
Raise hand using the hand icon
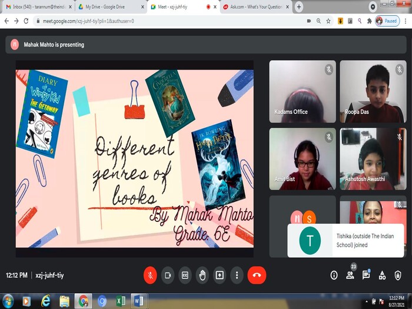(202, 275)
